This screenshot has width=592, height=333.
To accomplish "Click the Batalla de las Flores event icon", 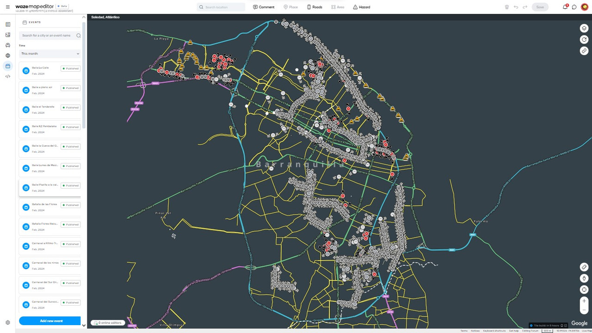I will tap(26, 207).
